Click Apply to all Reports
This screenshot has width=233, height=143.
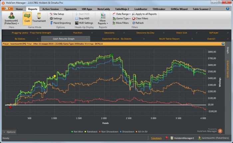(x=144, y=14)
